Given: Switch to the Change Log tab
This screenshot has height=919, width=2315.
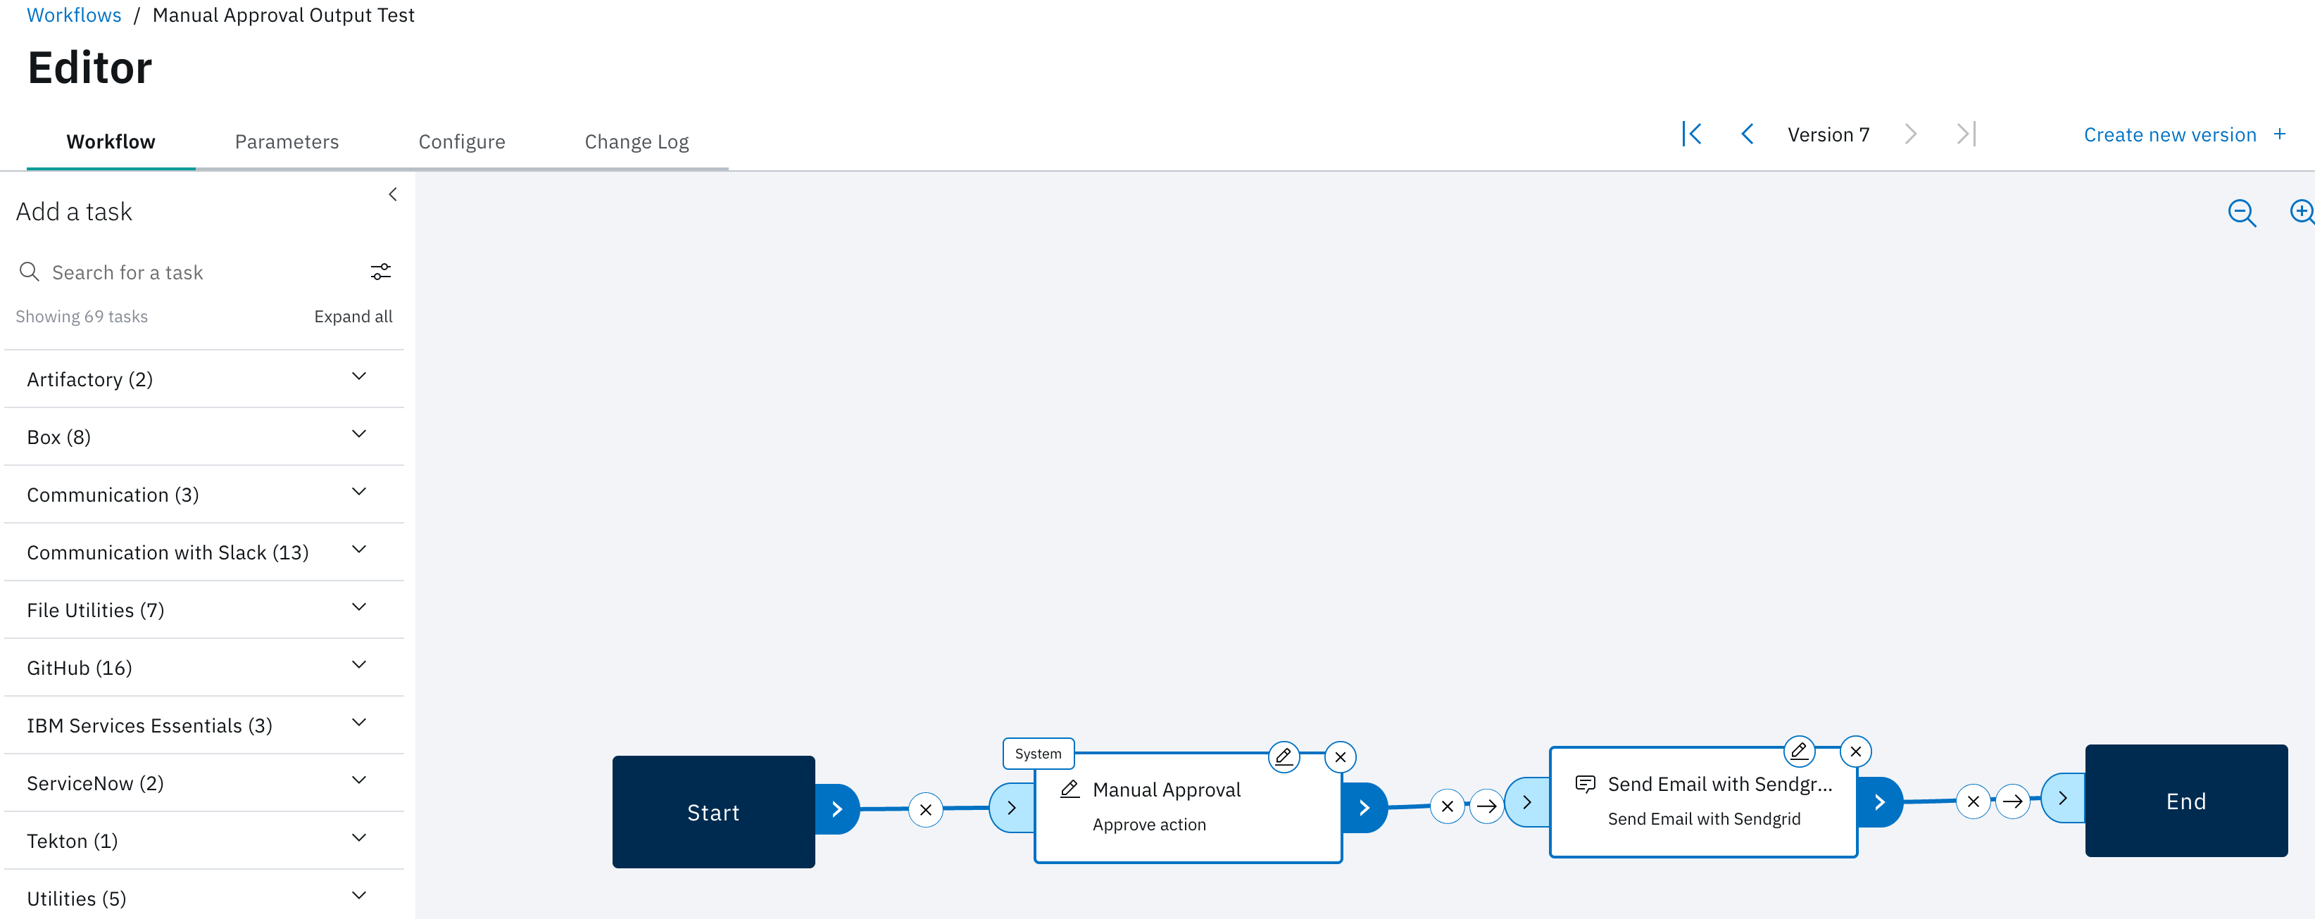Looking at the screenshot, I should (x=635, y=141).
